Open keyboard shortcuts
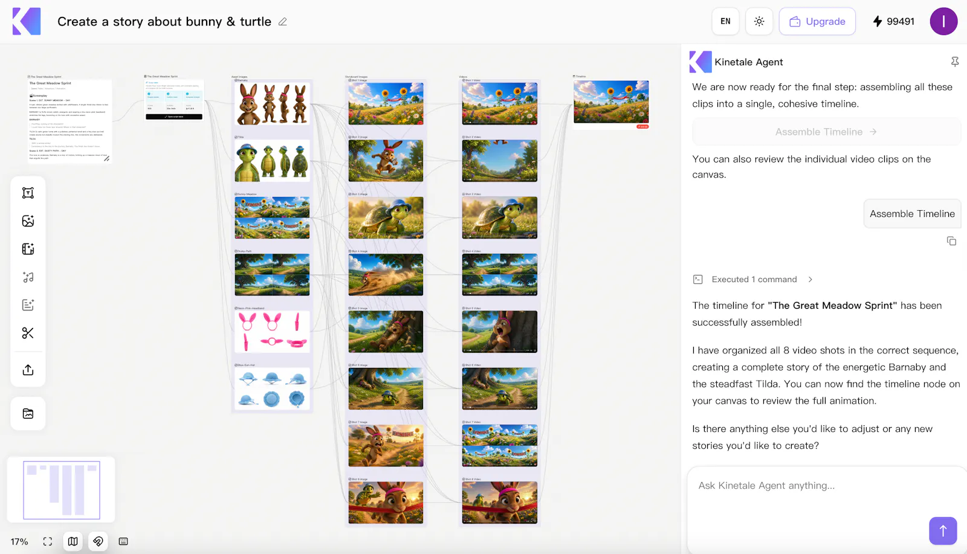The width and height of the screenshot is (967, 554). [123, 541]
